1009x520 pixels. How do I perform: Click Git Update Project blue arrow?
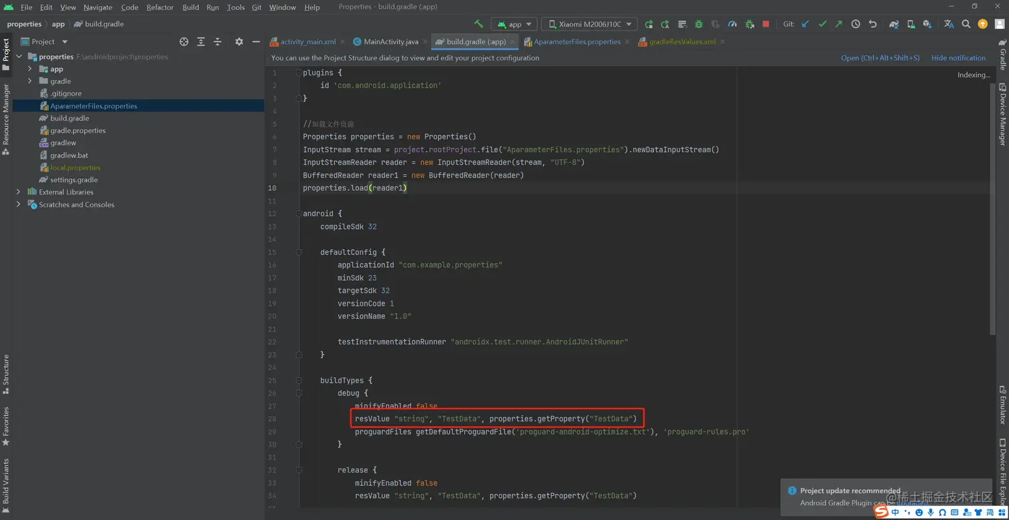pos(805,24)
